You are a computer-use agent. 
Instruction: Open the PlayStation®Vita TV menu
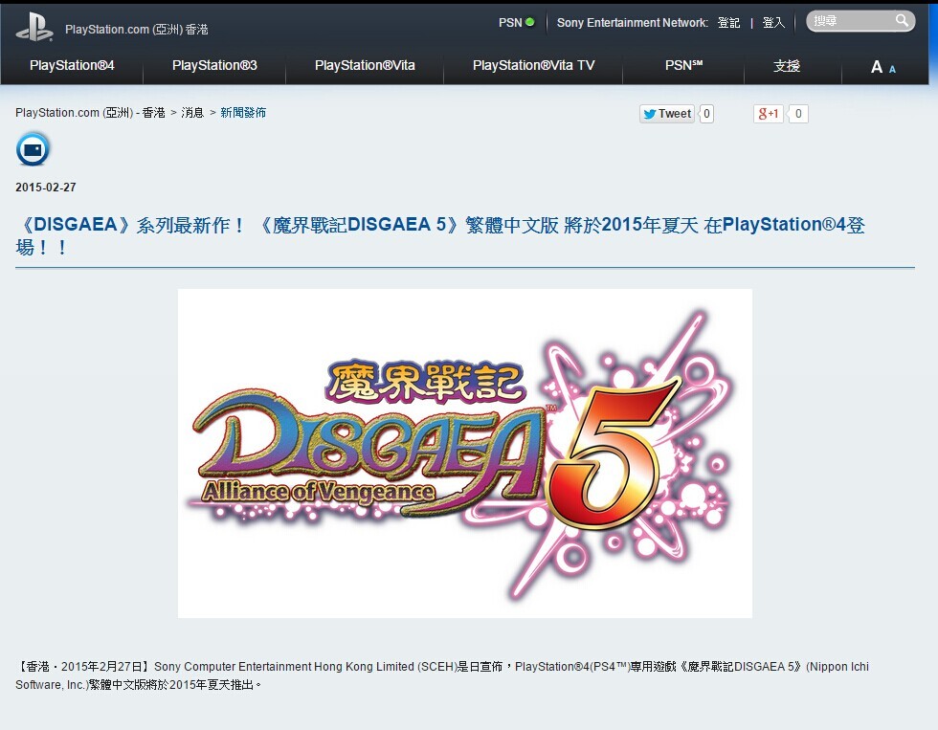(534, 66)
